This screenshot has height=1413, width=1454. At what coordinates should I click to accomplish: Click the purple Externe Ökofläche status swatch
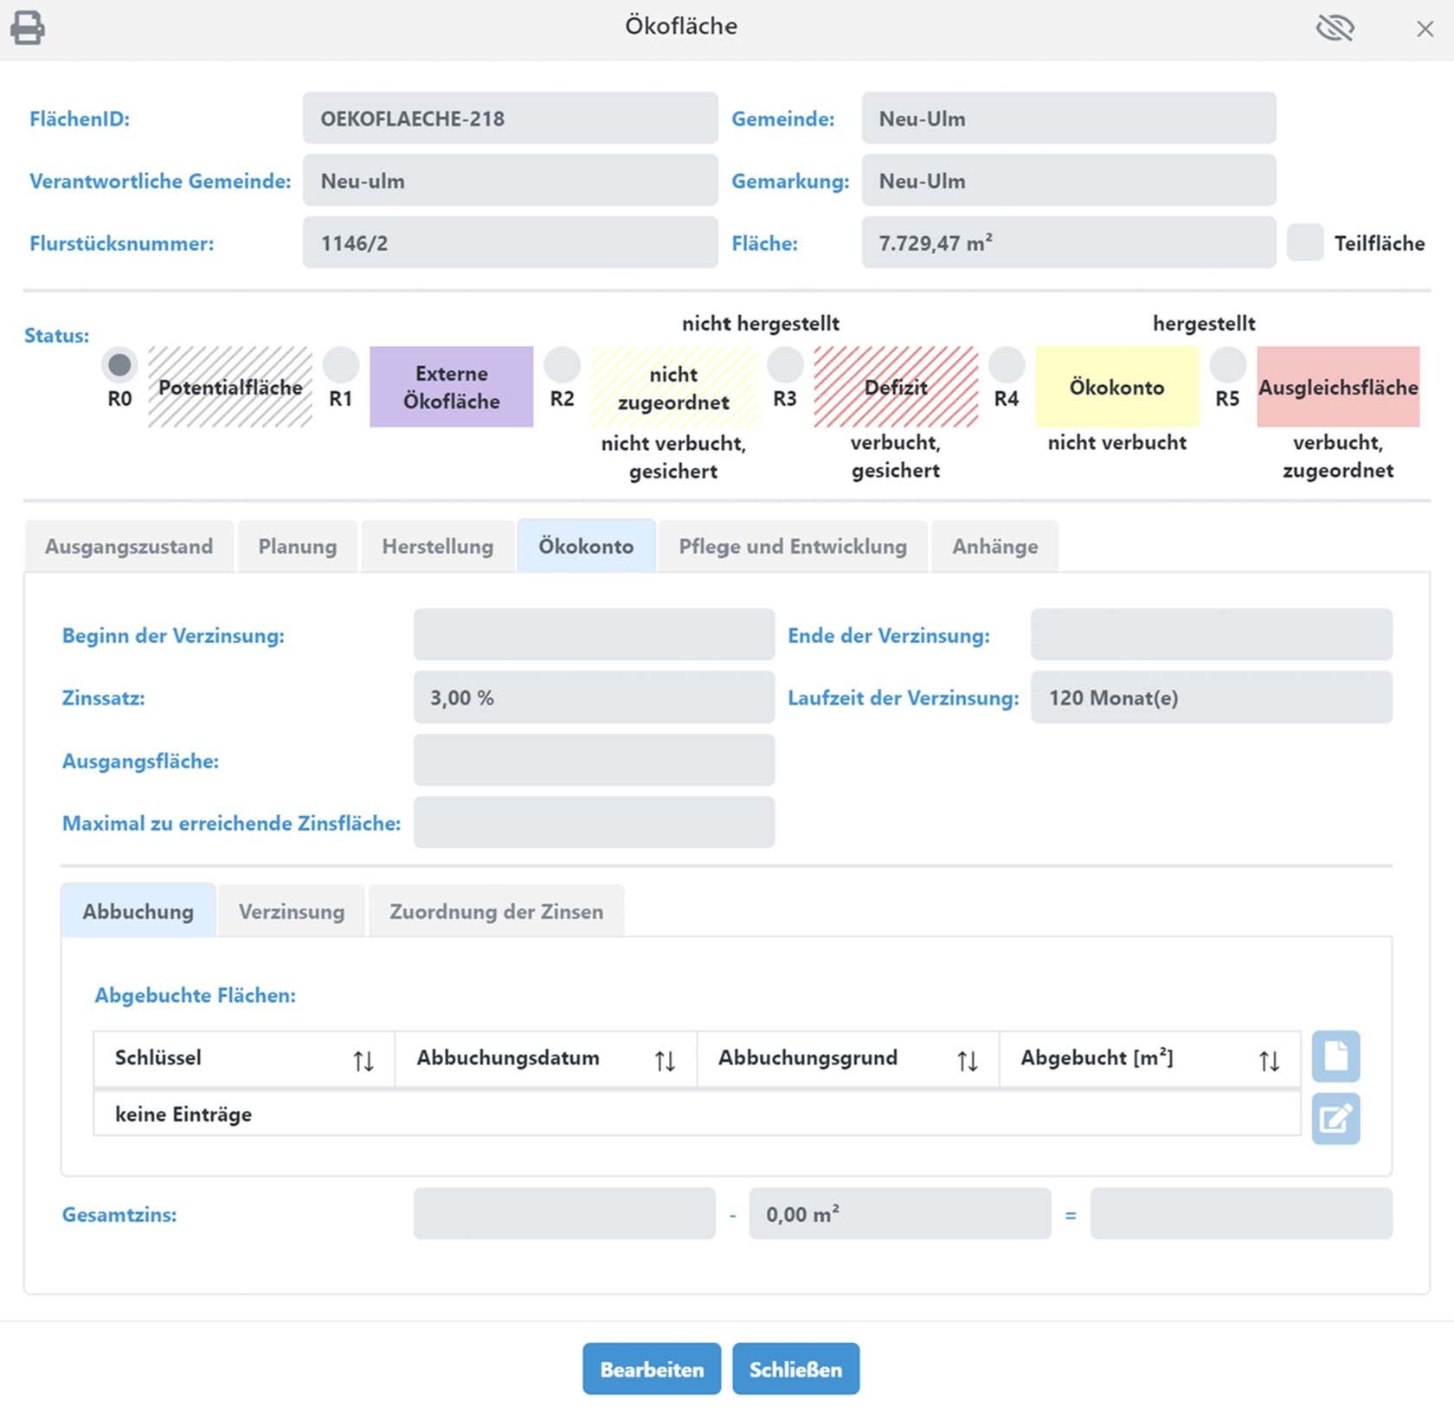(x=451, y=388)
